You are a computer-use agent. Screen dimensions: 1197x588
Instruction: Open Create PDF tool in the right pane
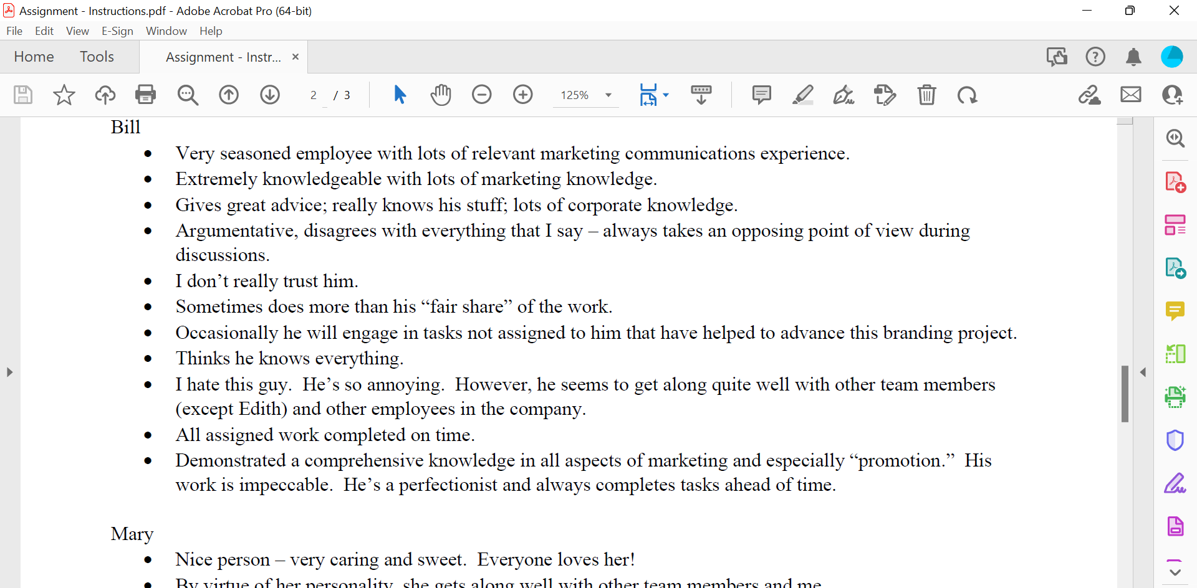[x=1176, y=182]
